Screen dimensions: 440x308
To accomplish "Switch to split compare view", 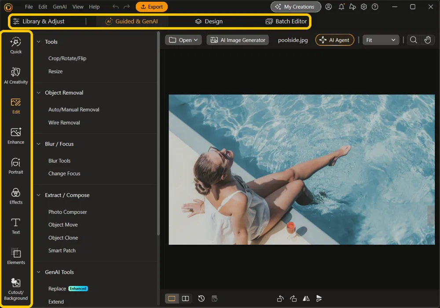I will 186,298.
